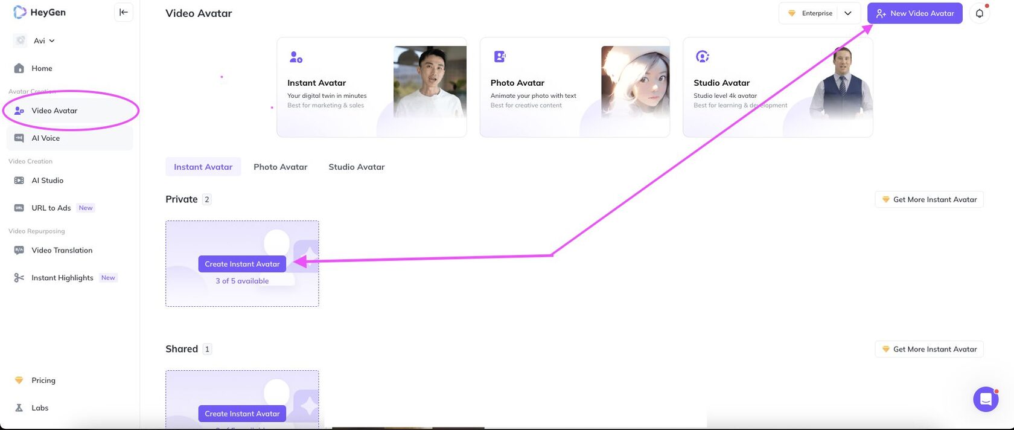The width and height of the screenshot is (1014, 430).
Task: Click the '3 of 5 available' text
Action: pyautogui.click(x=242, y=281)
